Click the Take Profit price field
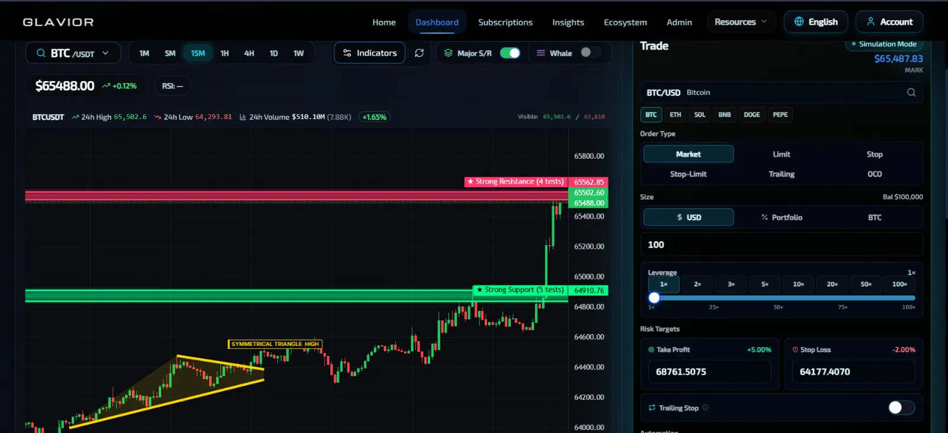 [x=710, y=372]
